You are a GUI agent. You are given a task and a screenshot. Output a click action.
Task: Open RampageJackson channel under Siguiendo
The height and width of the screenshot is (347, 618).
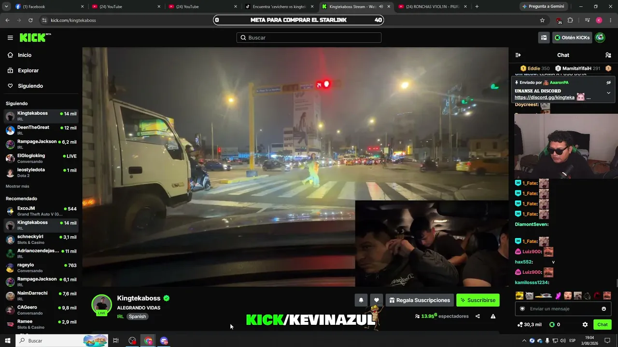(x=41, y=144)
